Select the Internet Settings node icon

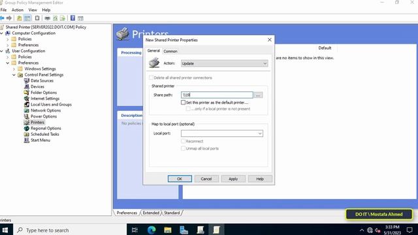26,99
